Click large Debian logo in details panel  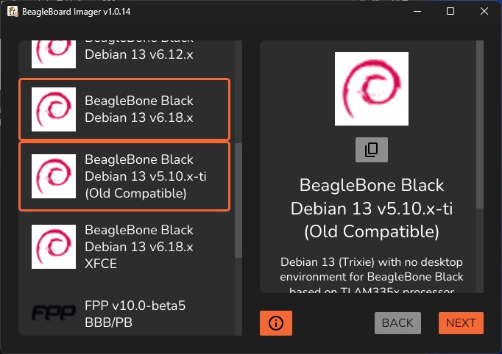[372, 89]
